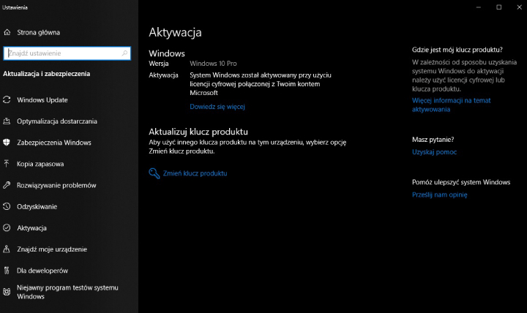
Task: Click the Kopia zapasowa arrow icon
Action: click(x=7, y=164)
